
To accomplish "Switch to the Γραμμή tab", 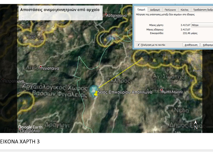I will coord(141,10).
